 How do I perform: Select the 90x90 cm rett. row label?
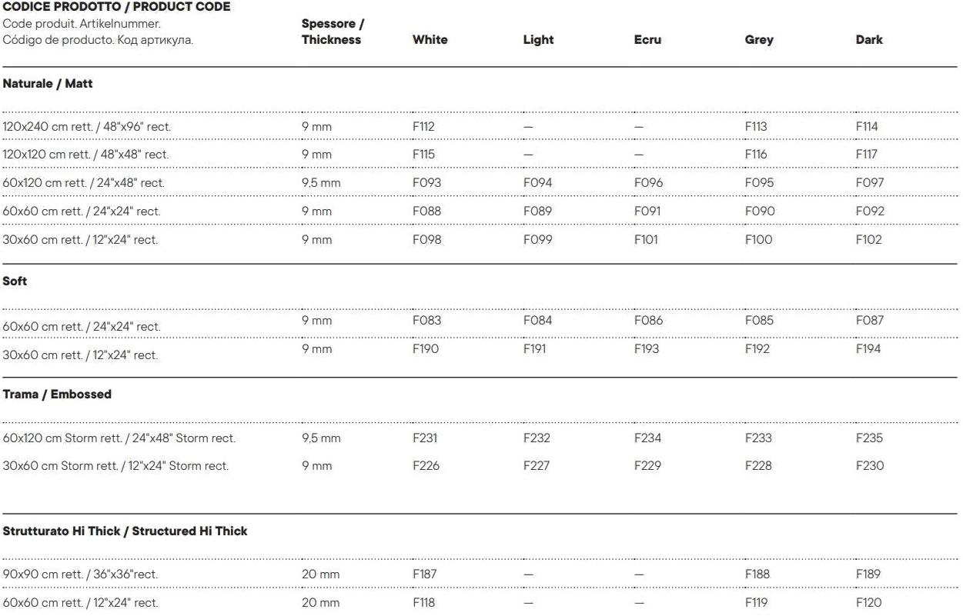tap(81, 574)
